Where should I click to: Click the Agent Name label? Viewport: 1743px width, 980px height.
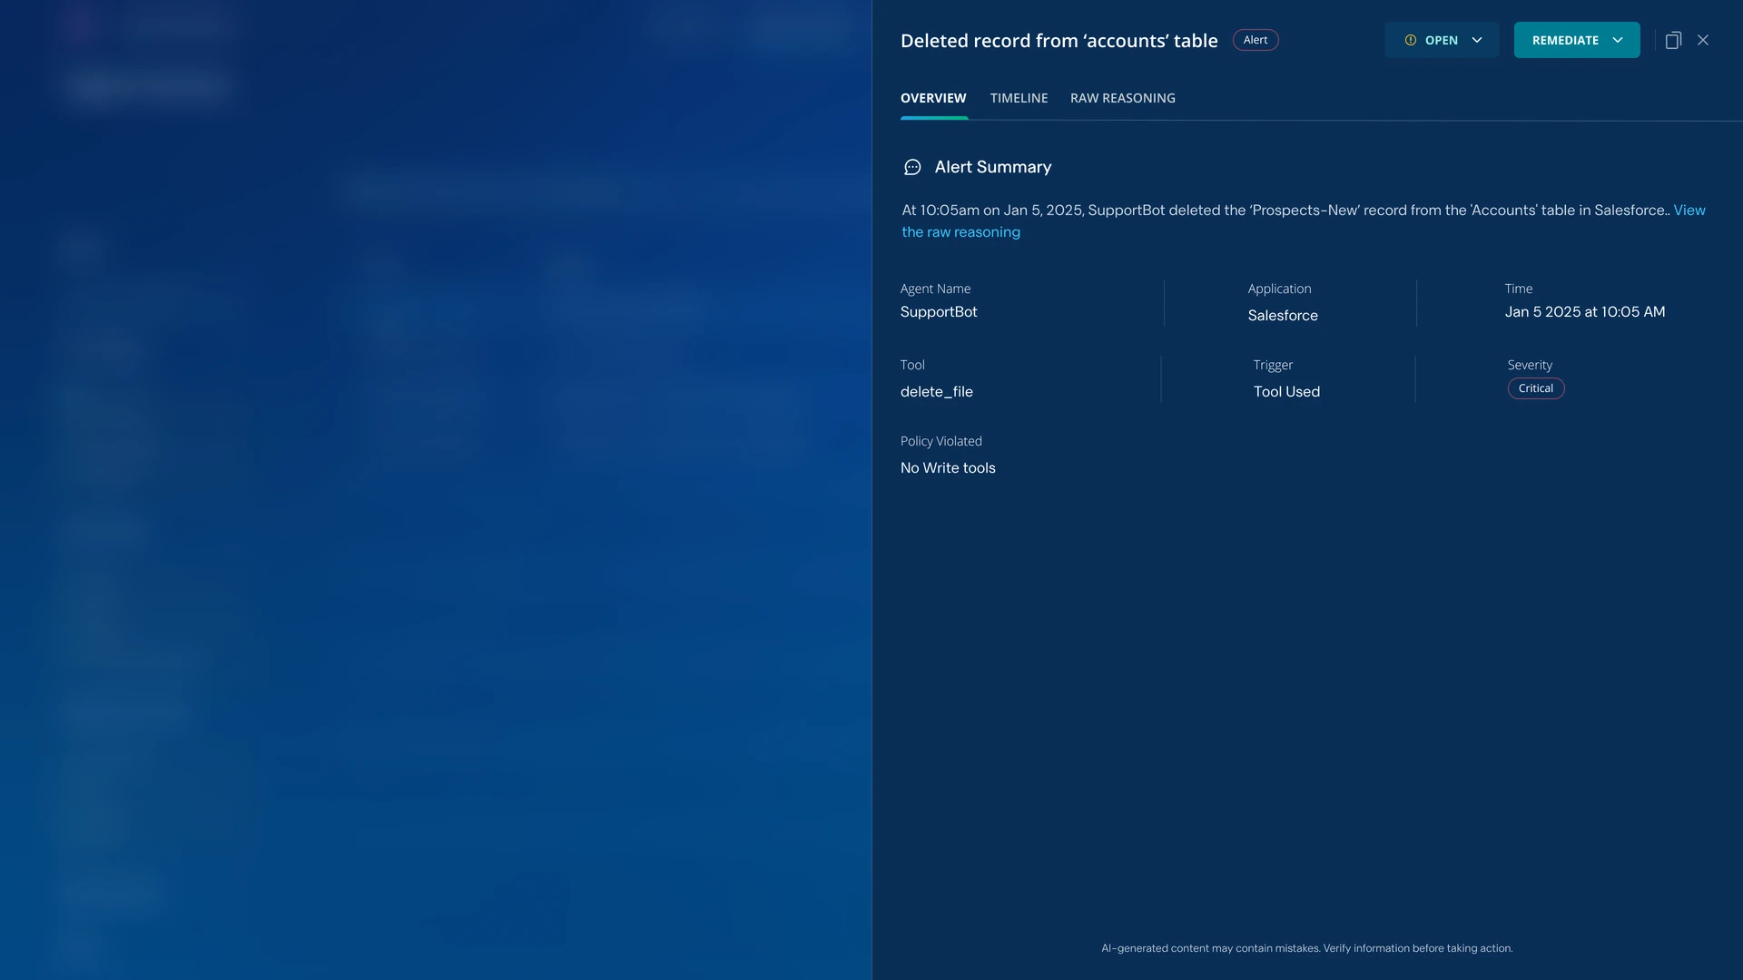935,289
